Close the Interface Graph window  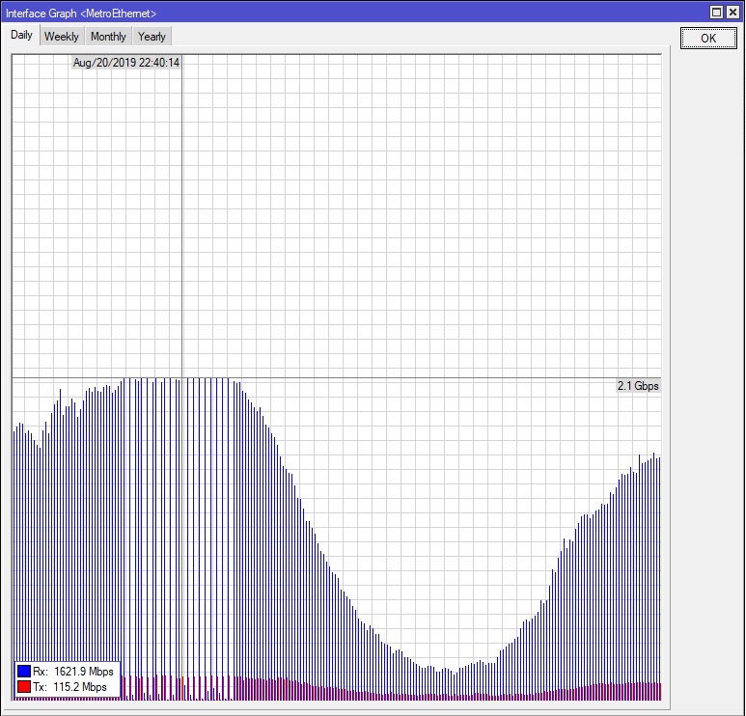(733, 13)
